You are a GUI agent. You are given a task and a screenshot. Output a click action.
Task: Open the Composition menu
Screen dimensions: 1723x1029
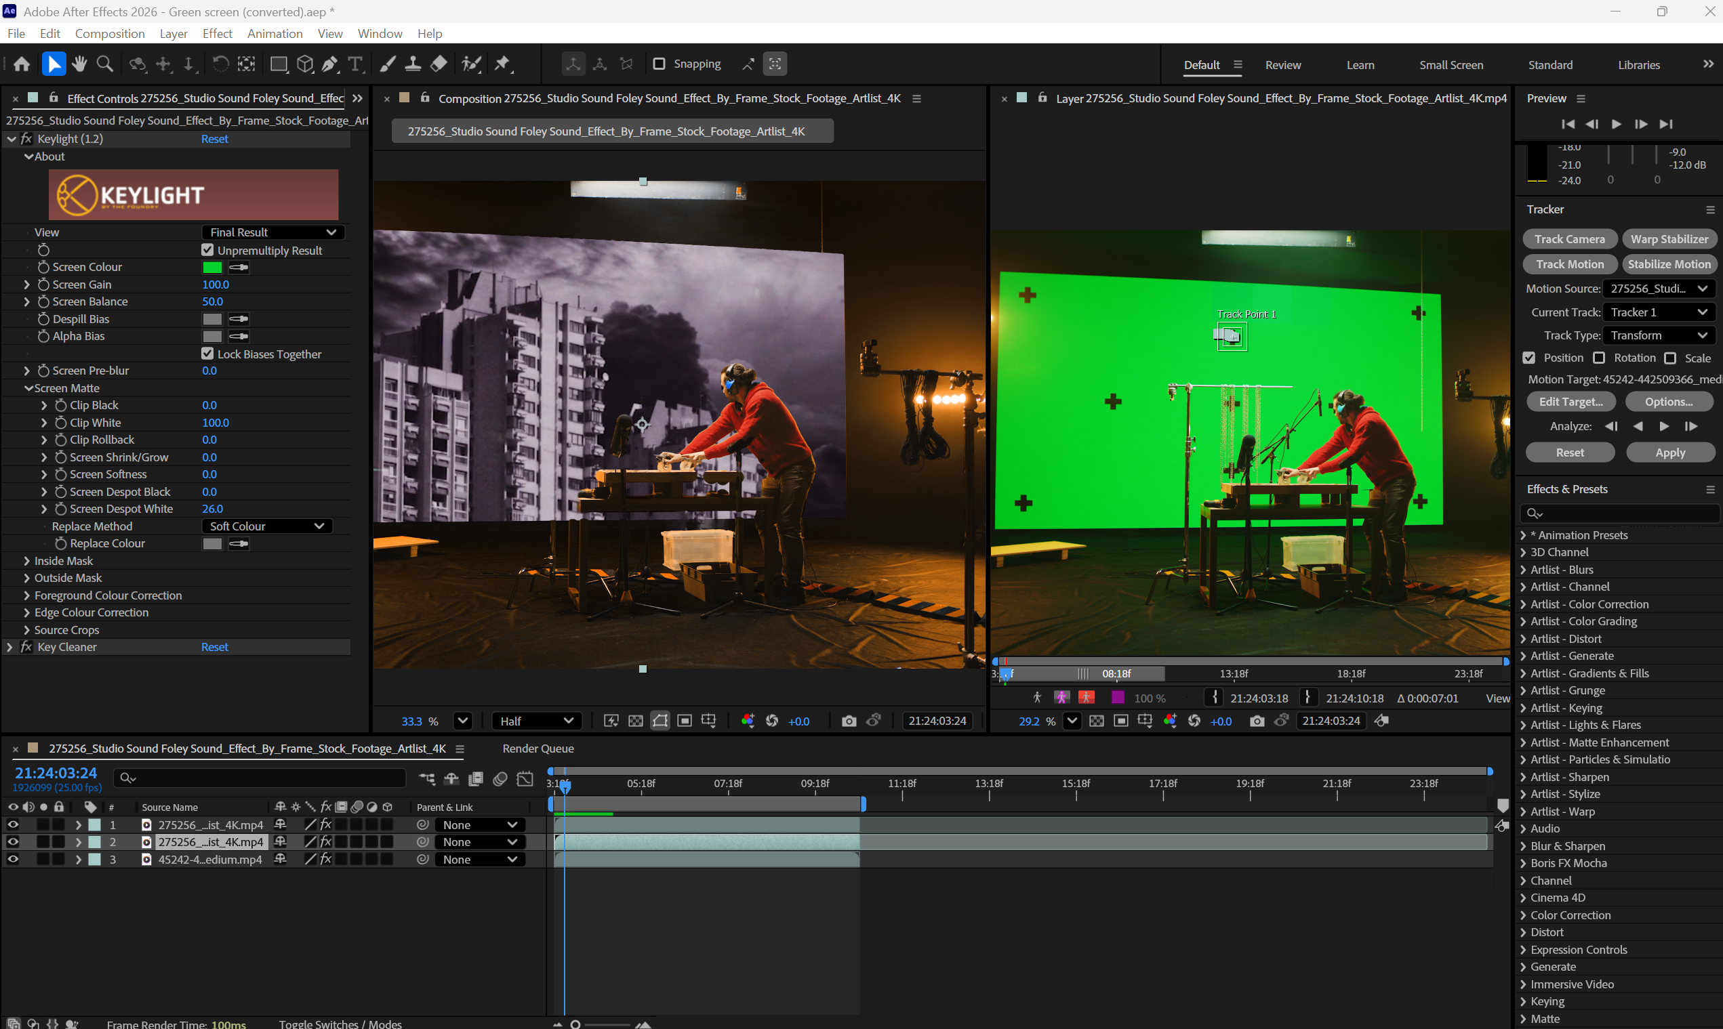(x=110, y=33)
